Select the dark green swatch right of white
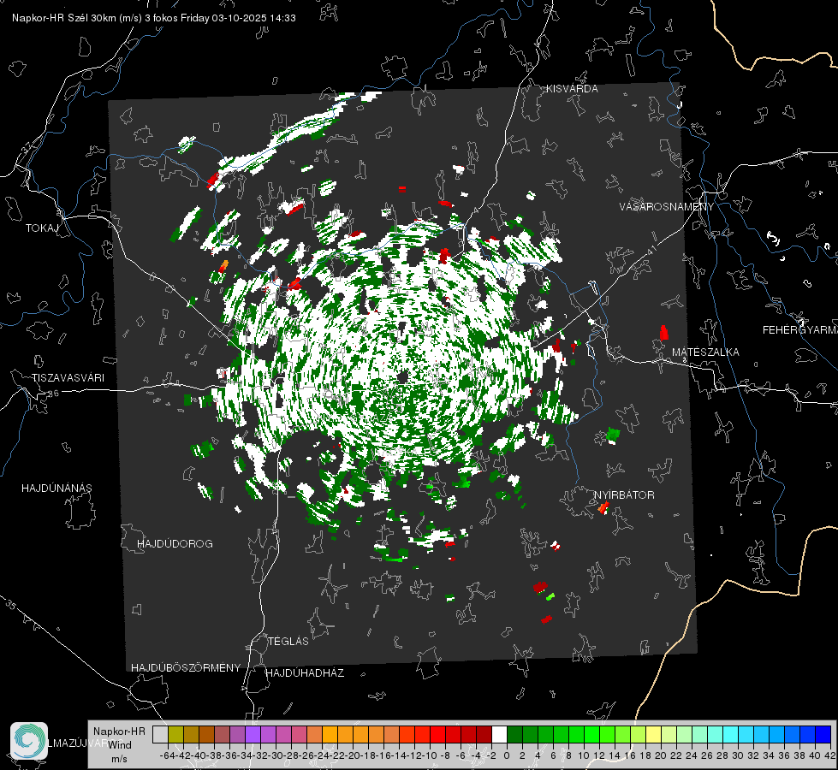This screenshot has width=838, height=770. coord(514,735)
